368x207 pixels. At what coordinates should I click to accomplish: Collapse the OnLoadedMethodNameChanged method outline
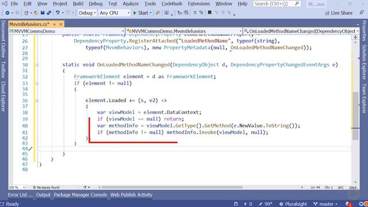pyautogui.click(x=37, y=65)
